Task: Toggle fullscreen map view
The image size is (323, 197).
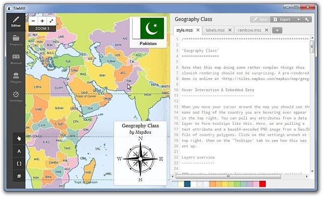Action: [51, 21]
